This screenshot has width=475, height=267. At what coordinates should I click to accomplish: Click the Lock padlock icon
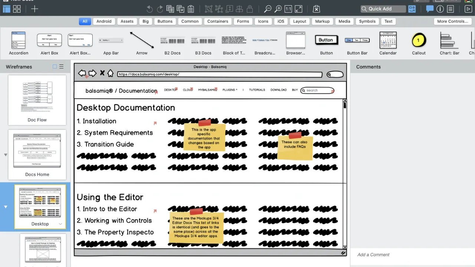click(x=250, y=9)
